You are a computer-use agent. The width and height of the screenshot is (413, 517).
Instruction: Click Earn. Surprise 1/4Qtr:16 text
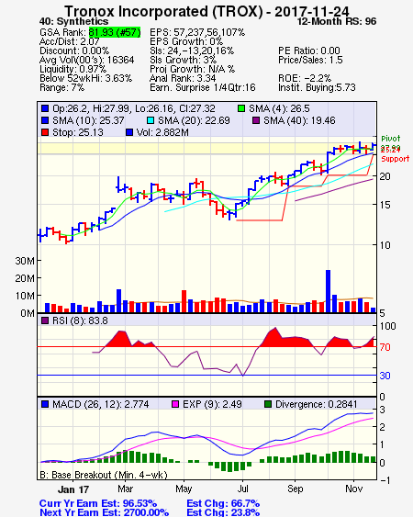(203, 88)
